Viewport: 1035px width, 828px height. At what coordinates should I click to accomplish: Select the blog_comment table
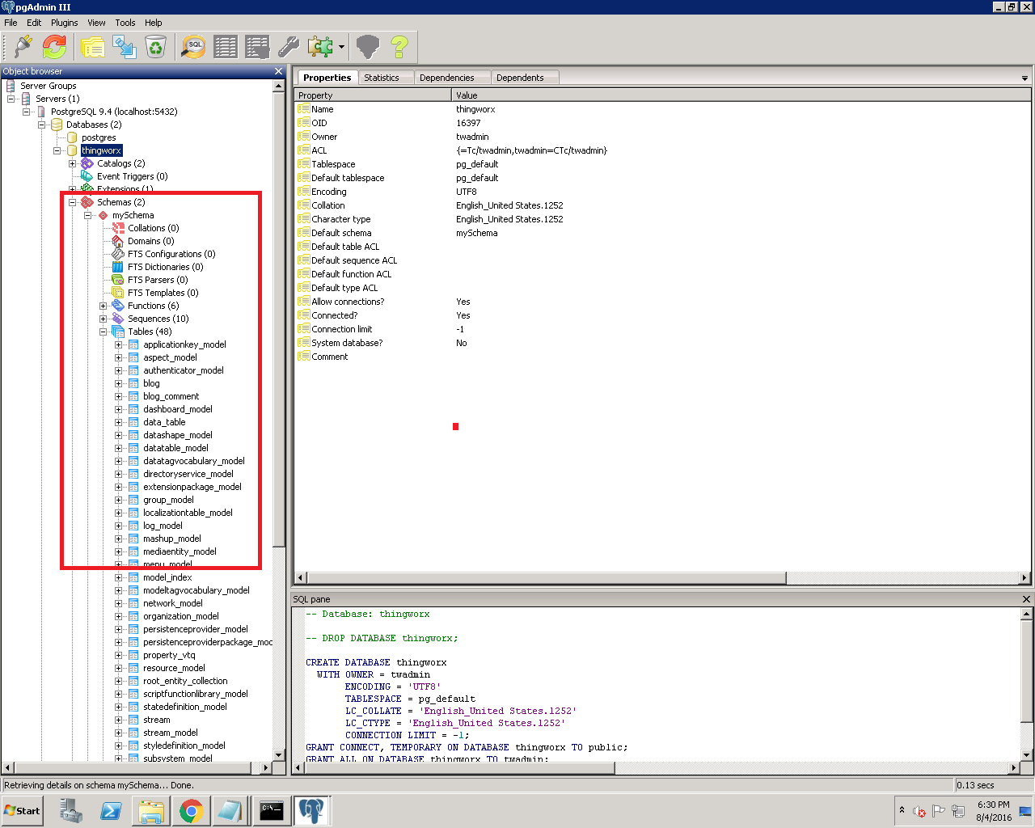coord(171,396)
